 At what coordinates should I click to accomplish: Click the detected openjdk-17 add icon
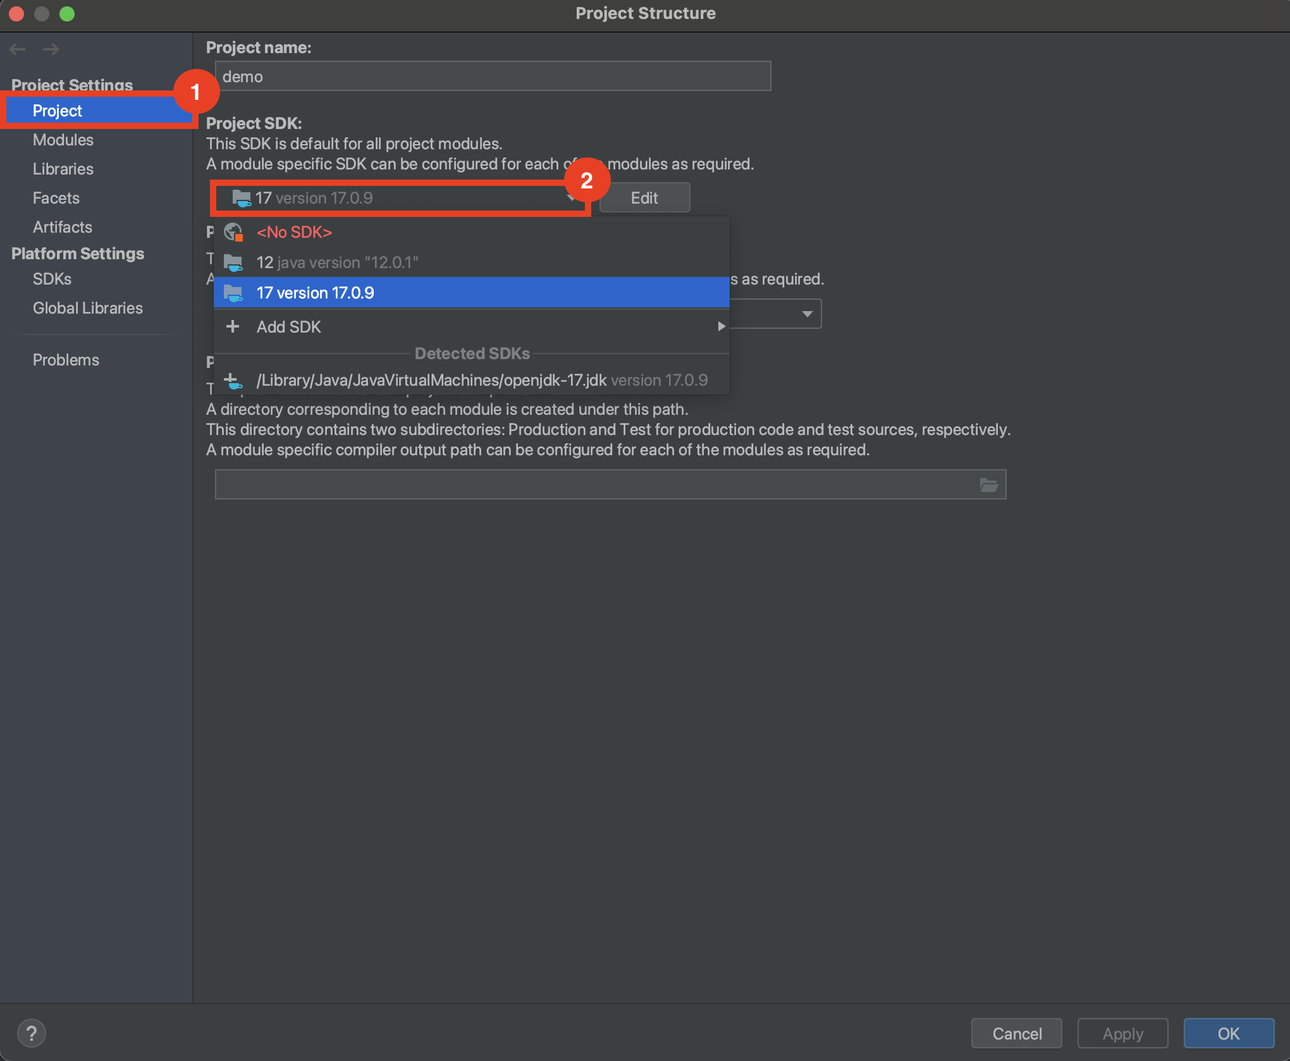pos(233,381)
